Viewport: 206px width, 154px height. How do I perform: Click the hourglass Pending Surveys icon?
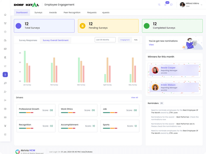[82, 26]
